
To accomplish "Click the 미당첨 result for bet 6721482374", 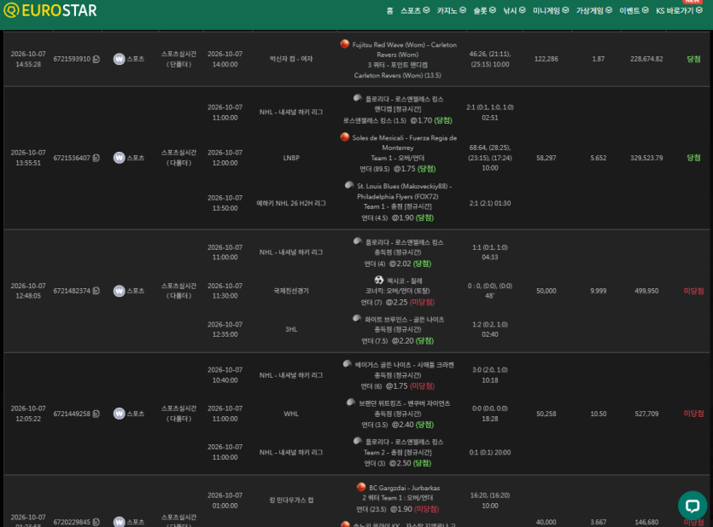I will coord(693,291).
